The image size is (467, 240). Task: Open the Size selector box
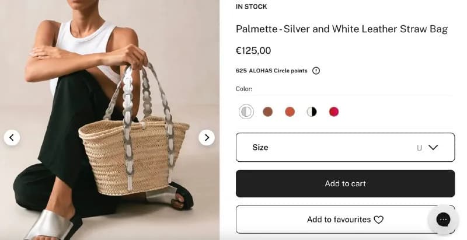tap(345, 147)
